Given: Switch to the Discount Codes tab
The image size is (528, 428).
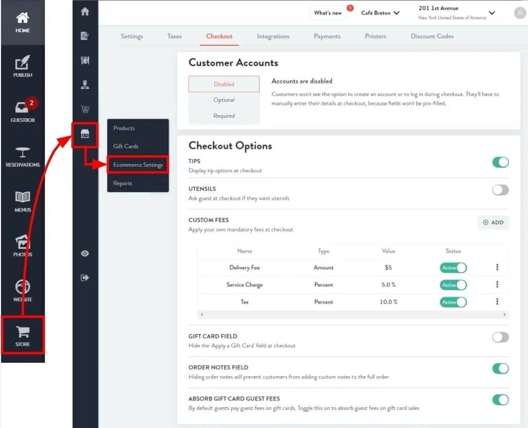Looking at the screenshot, I should click(x=432, y=36).
